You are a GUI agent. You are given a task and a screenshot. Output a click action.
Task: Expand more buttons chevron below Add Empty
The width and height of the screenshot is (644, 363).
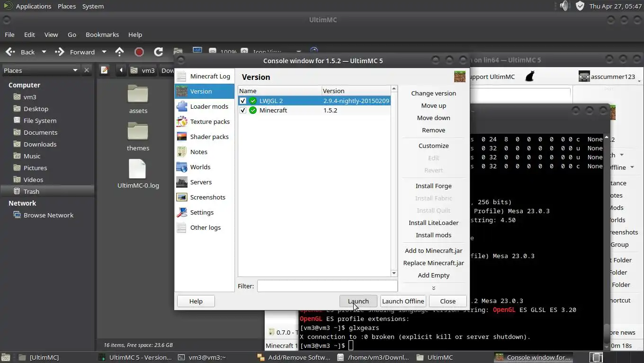[433, 288]
